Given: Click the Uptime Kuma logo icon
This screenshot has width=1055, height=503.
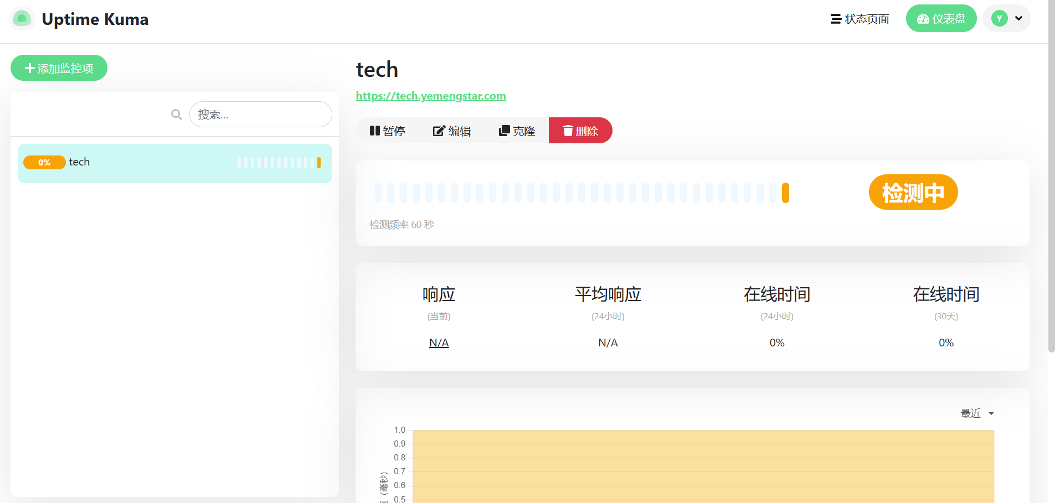Looking at the screenshot, I should click(x=22, y=19).
